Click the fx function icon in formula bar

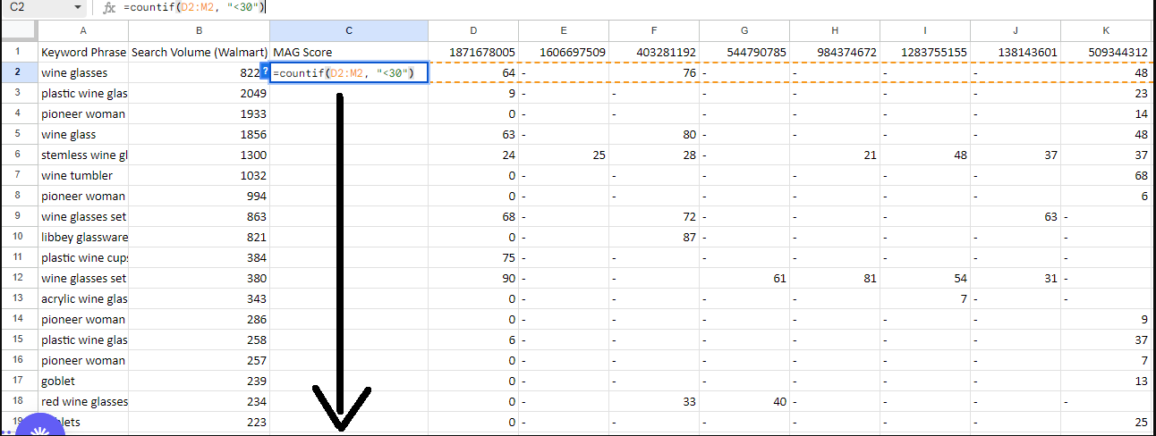110,8
